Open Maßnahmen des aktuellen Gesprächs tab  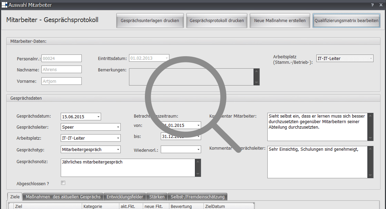(x=63, y=197)
